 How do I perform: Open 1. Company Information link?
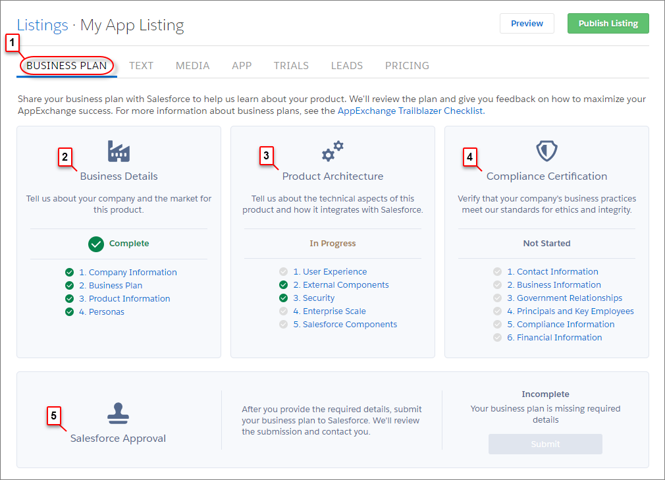click(128, 272)
